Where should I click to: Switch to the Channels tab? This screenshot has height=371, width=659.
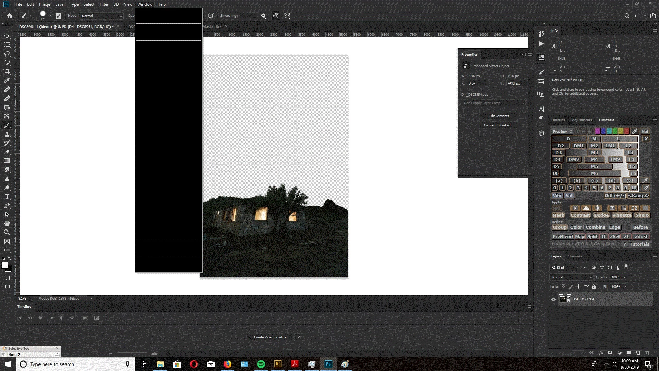(575, 256)
